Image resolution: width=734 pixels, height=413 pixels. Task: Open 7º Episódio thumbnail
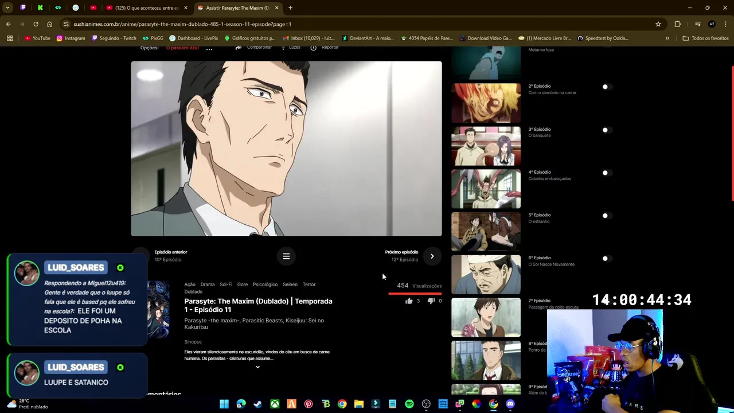click(486, 317)
